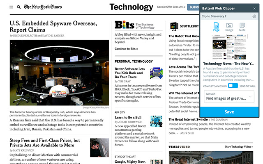The width and height of the screenshot is (263, 164).
Task: Click the Scuttlebot robot icon
Action: (174, 26)
